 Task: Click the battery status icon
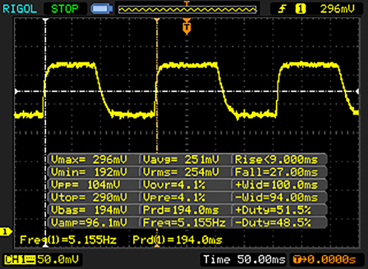tap(102, 9)
